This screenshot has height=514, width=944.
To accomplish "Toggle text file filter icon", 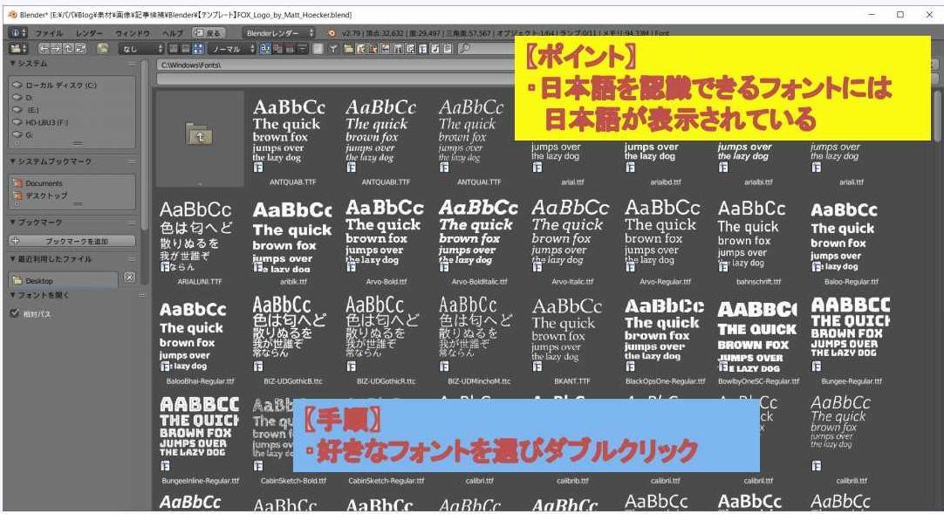I will [448, 49].
